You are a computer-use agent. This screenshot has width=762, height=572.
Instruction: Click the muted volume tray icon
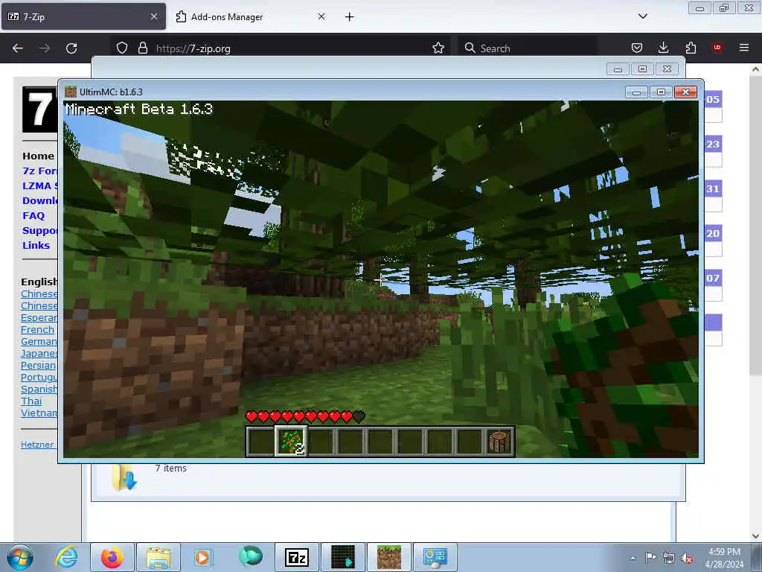(687, 559)
